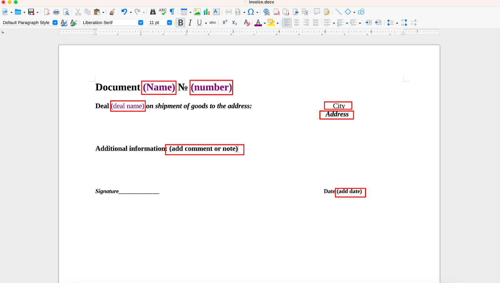The image size is (500, 283).
Task: Apply the yellow highlighting color
Action: [x=271, y=23]
